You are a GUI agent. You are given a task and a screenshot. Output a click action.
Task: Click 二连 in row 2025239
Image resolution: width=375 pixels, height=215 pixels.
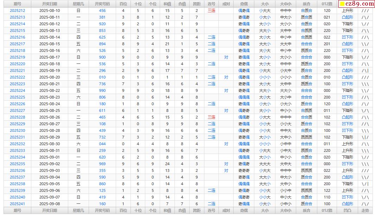click(211, 191)
